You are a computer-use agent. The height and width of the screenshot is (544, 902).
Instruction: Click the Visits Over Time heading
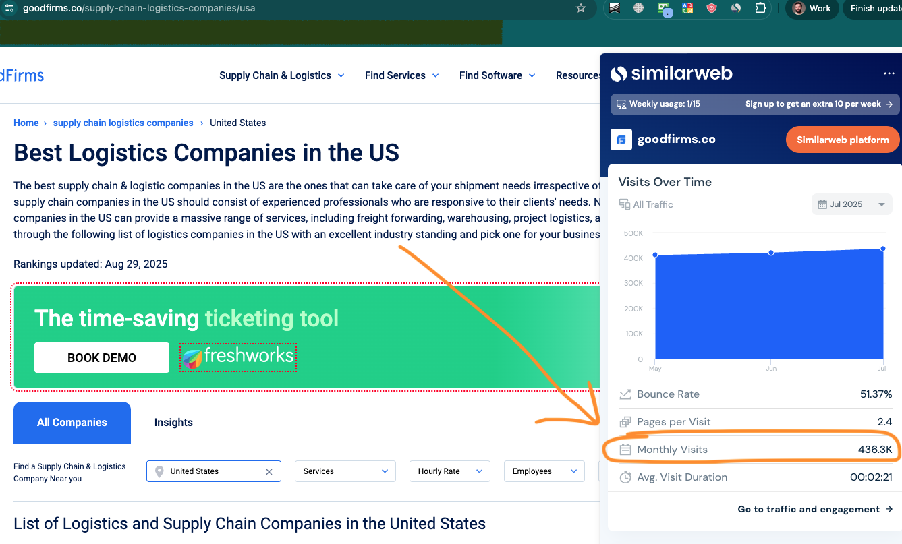(665, 182)
